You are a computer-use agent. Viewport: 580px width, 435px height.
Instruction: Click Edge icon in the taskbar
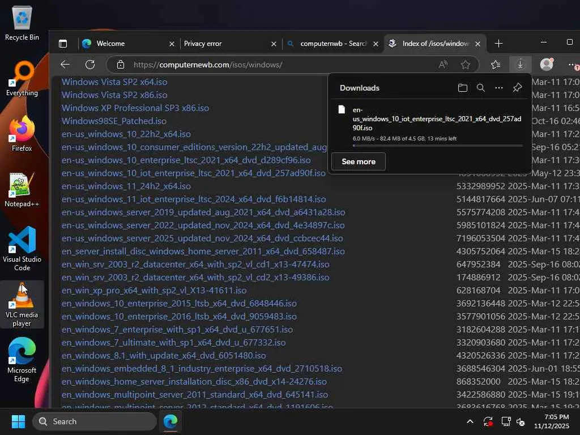(x=170, y=421)
